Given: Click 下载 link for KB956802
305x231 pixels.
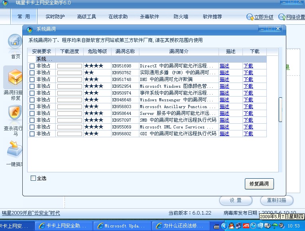Looking at the screenshot, I should click(248, 134).
